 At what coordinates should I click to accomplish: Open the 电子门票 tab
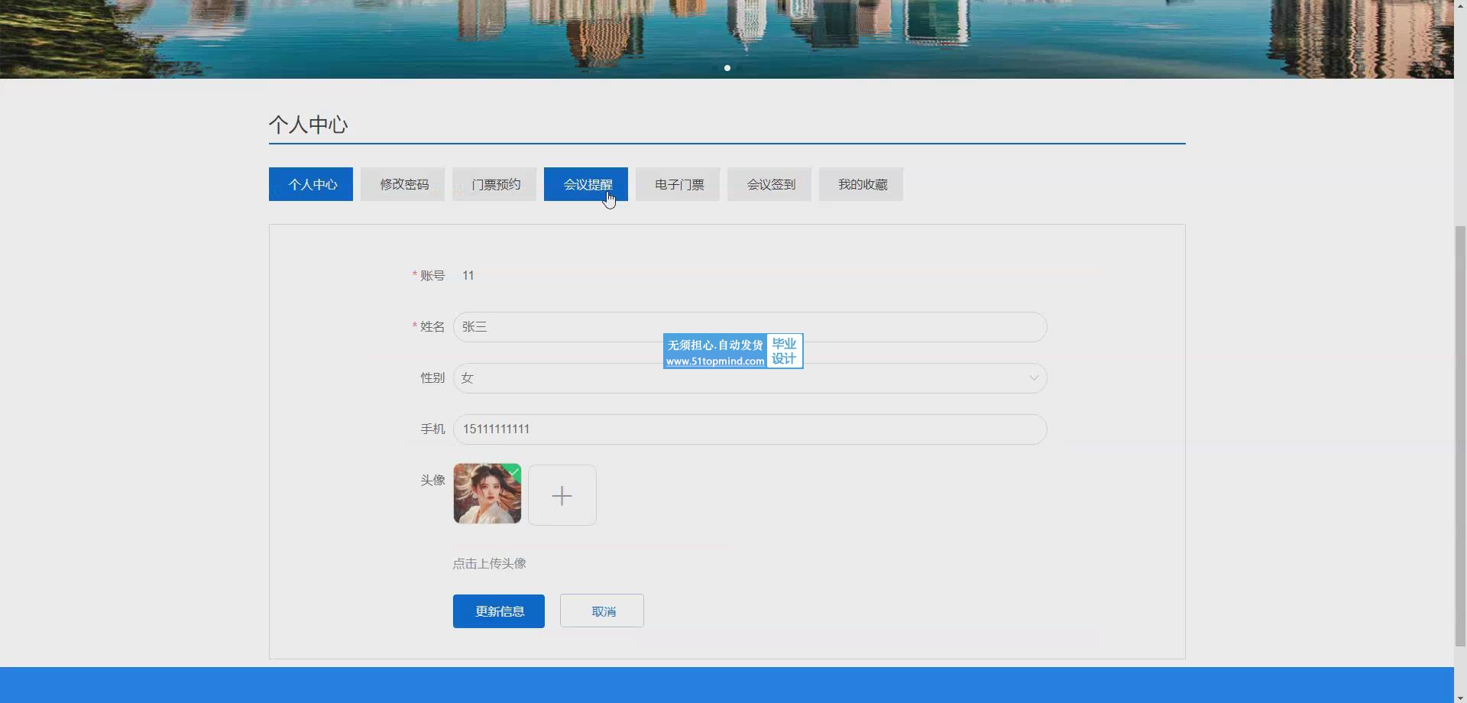coord(678,184)
